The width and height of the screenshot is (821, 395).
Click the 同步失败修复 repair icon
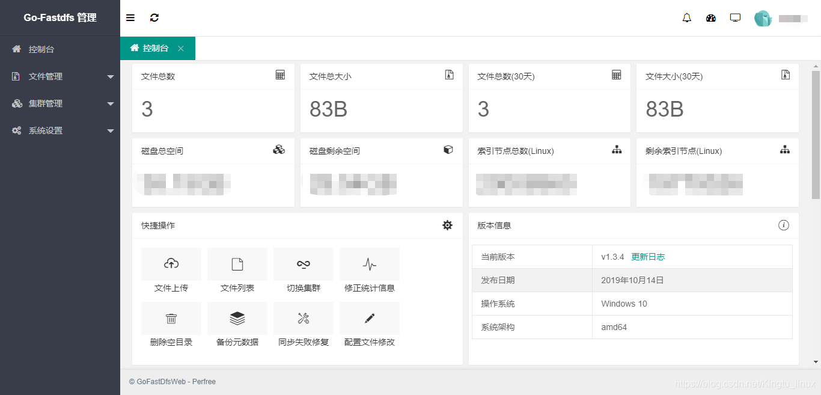coord(303,318)
